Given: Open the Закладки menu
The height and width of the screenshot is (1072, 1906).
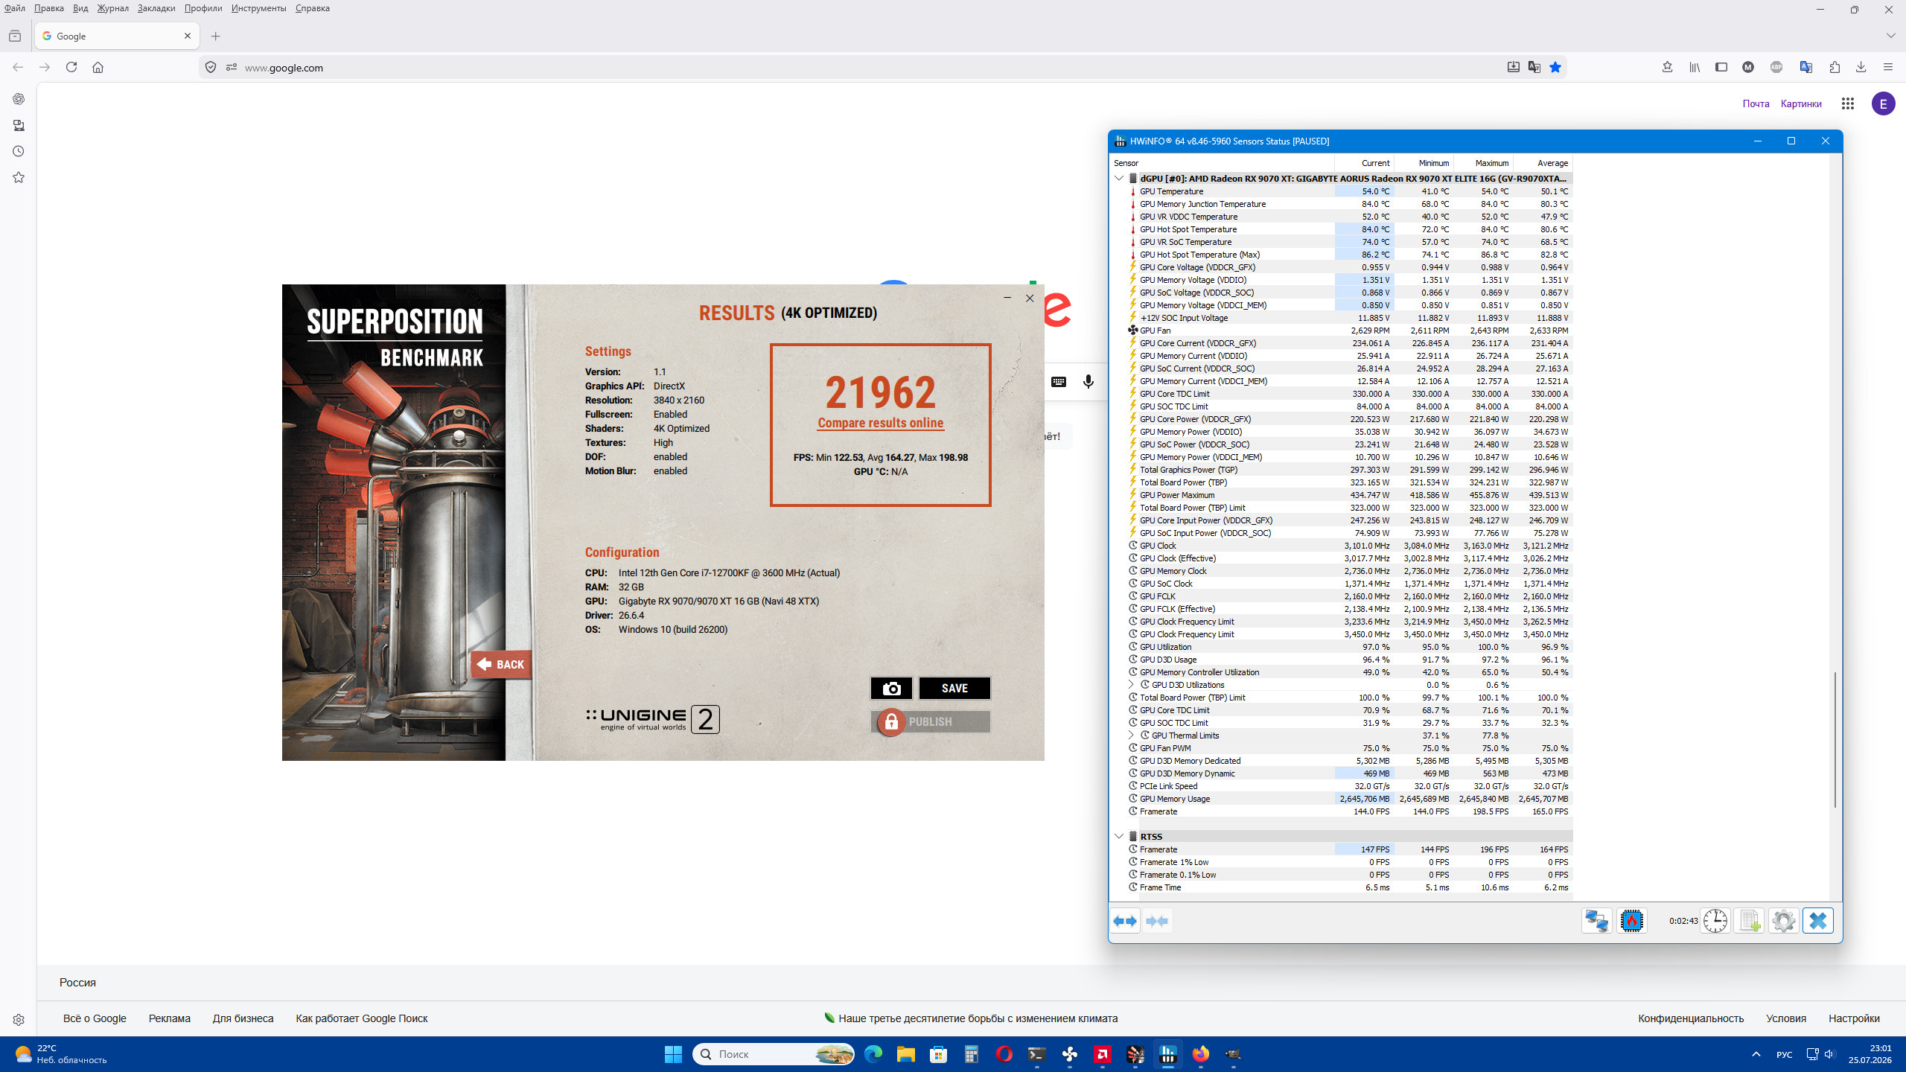Looking at the screenshot, I should coord(156,8).
